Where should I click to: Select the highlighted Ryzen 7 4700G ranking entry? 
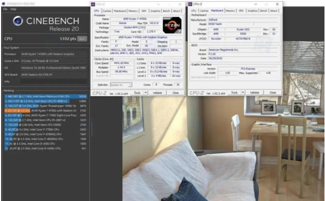[x=45, y=111]
